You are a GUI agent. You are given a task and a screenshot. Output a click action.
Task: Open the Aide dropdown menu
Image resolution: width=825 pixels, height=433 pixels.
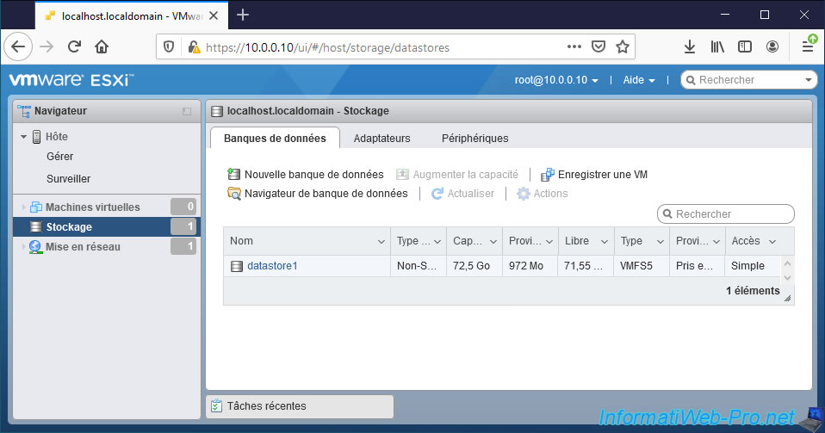coord(639,80)
